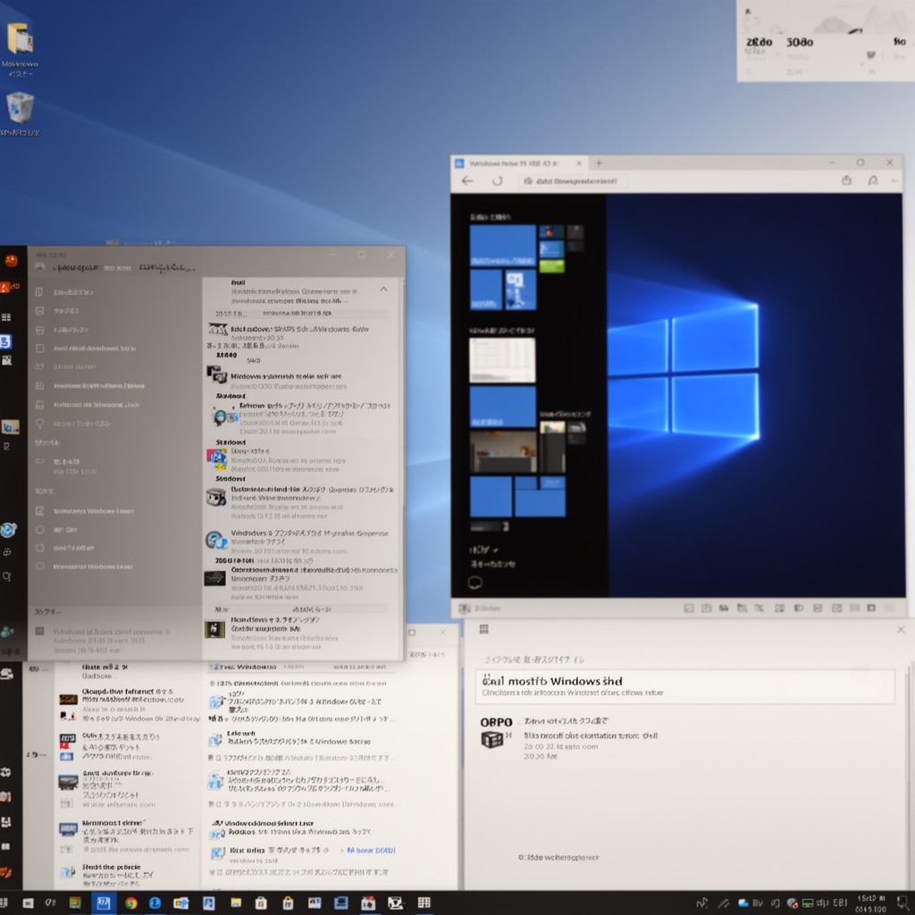The image size is (915, 915).
Task: Click the chat bubble icon at bottom of Start menu image
Action: (475, 583)
